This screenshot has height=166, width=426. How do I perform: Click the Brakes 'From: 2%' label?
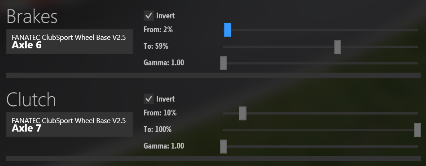coord(158,30)
